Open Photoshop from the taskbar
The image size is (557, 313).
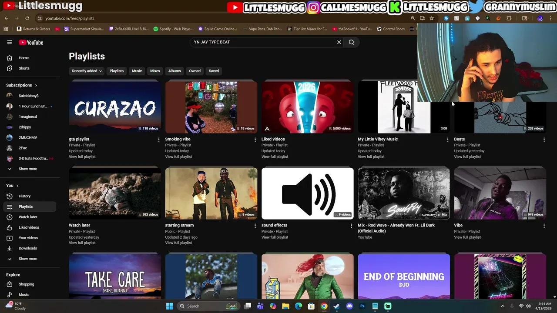point(362,306)
